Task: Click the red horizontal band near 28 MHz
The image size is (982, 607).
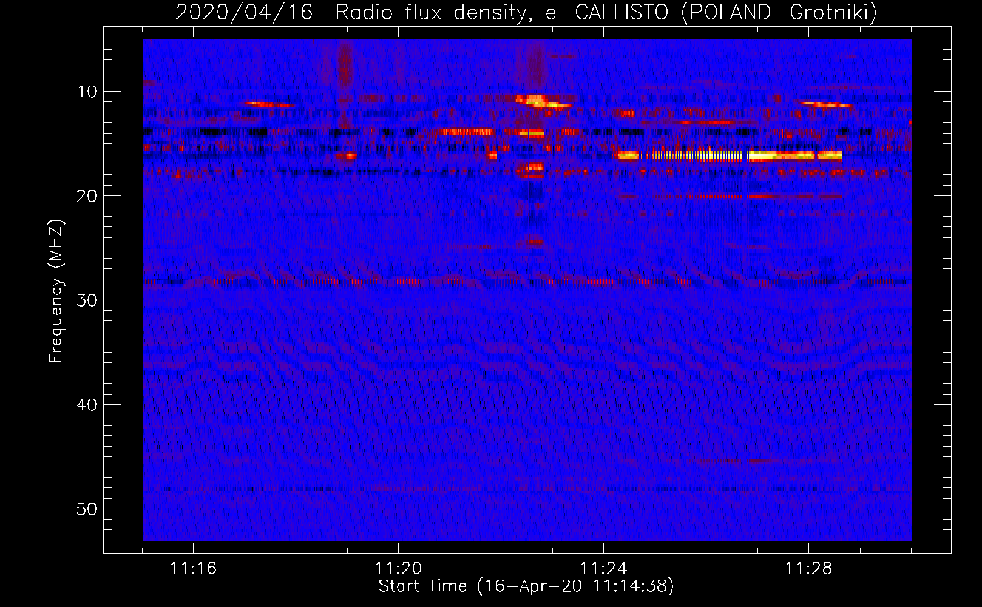Action: 527,282
